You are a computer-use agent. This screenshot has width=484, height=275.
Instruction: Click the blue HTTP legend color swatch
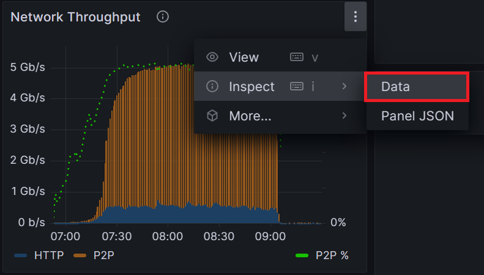pos(21,255)
